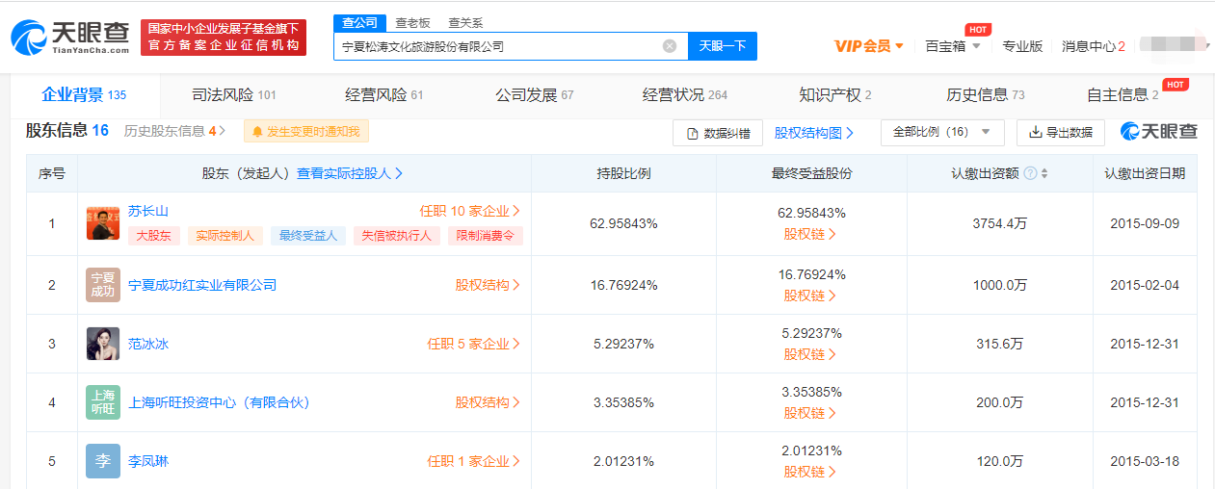
Task: Click the 天眼一下 search button
Action: pos(722,46)
